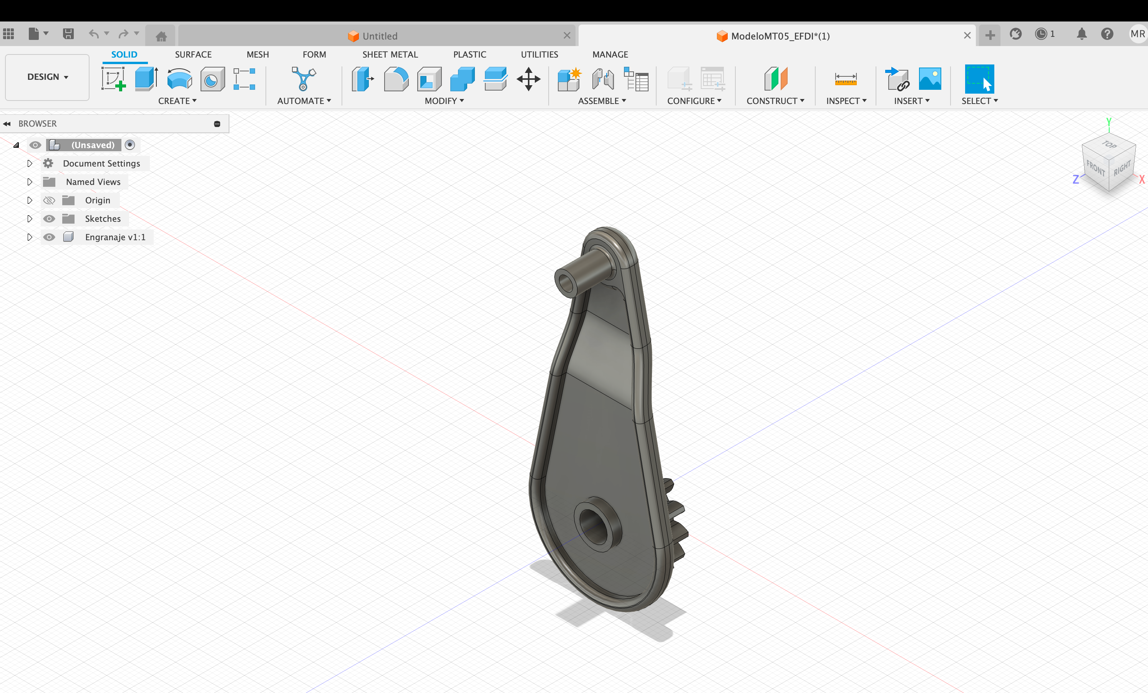The width and height of the screenshot is (1148, 693).
Task: Expand the Named Views node
Action: pyautogui.click(x=29, y=181)
